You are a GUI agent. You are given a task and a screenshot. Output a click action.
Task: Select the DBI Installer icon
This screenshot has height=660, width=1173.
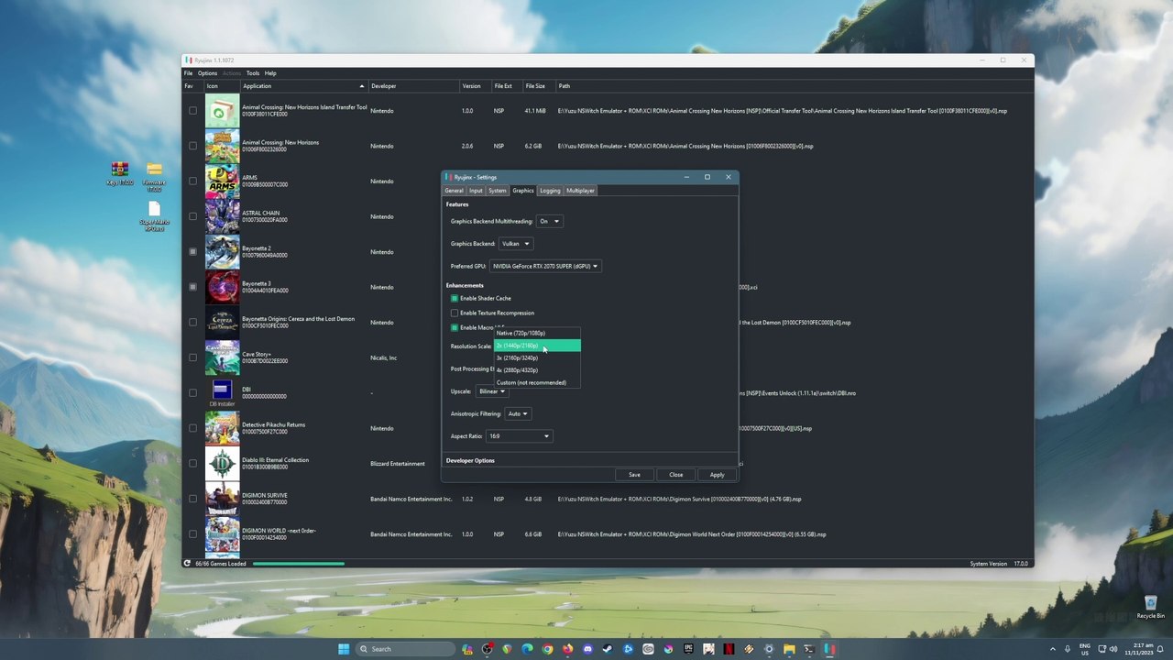(x=222, y=393)
